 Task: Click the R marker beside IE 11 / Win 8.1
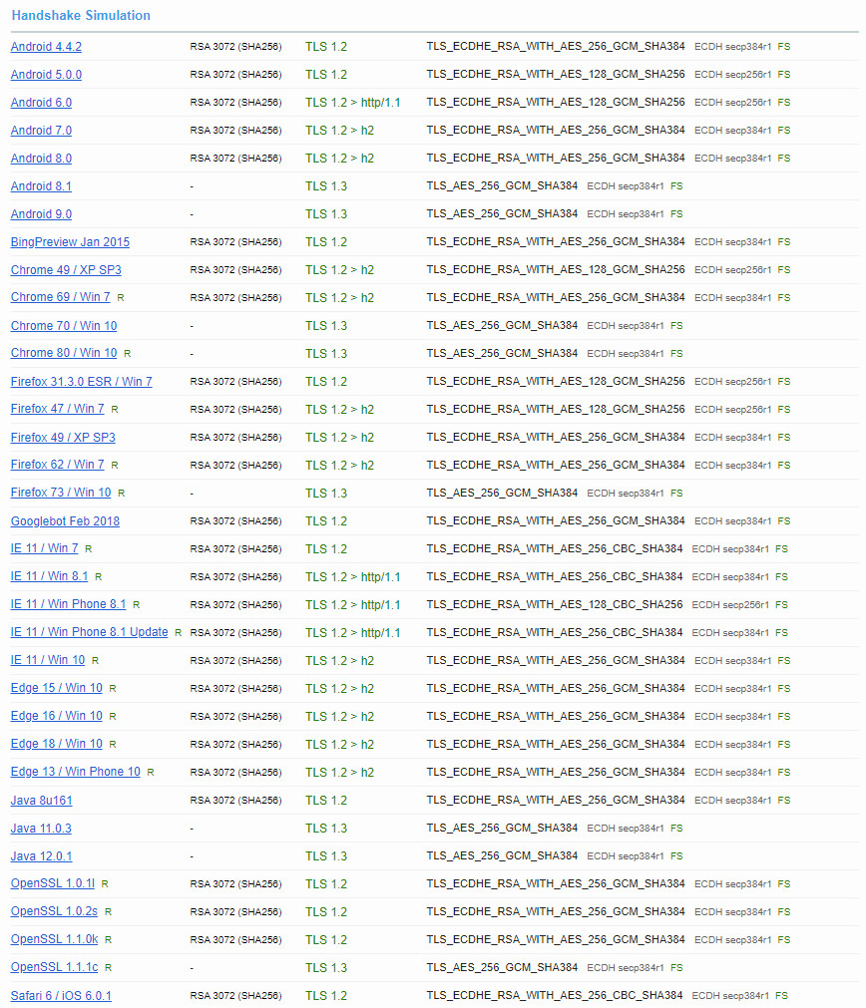coord(99,578)
